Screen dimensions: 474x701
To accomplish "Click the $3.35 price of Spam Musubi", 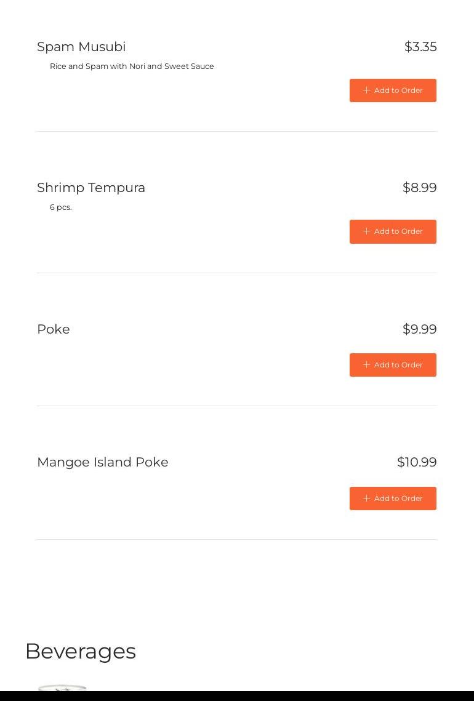I will (420, 47).
